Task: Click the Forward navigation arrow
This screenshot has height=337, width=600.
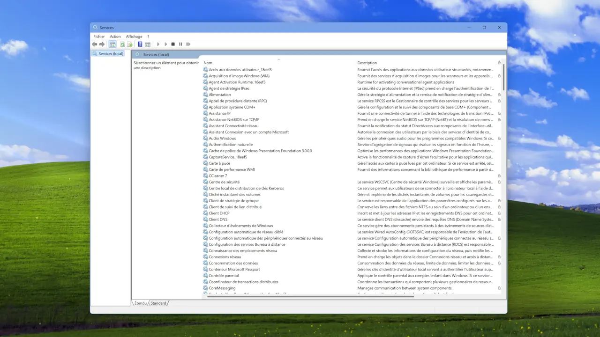Action: (102, 44)
